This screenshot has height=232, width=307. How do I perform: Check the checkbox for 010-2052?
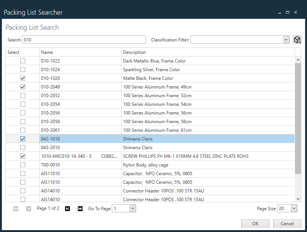23,95
